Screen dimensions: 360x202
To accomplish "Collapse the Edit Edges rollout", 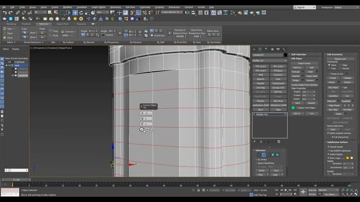I will pos(296,58).
